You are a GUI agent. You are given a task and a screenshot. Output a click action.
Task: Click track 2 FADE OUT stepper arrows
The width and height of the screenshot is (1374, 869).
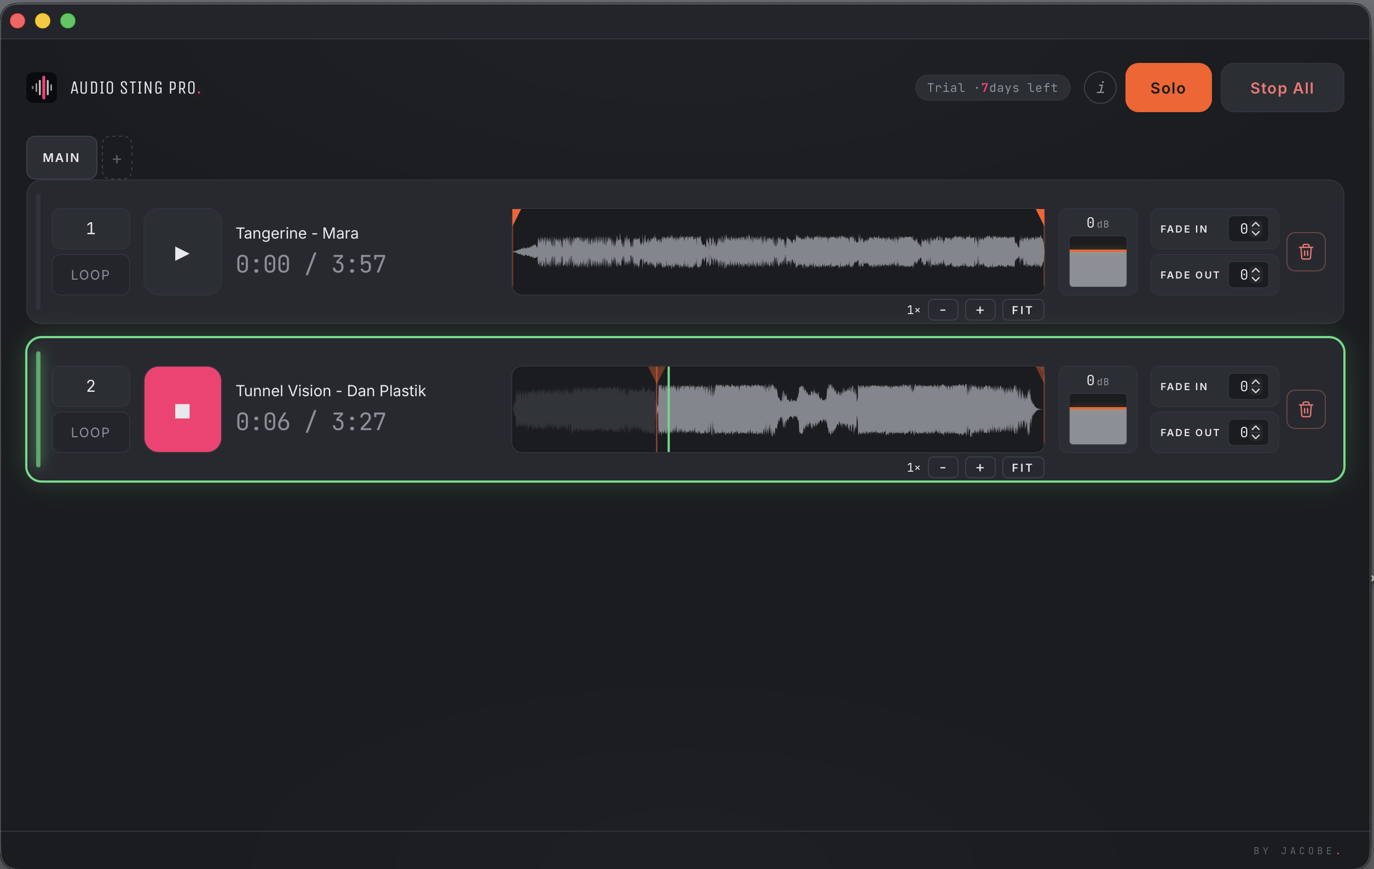point(1256,432)
